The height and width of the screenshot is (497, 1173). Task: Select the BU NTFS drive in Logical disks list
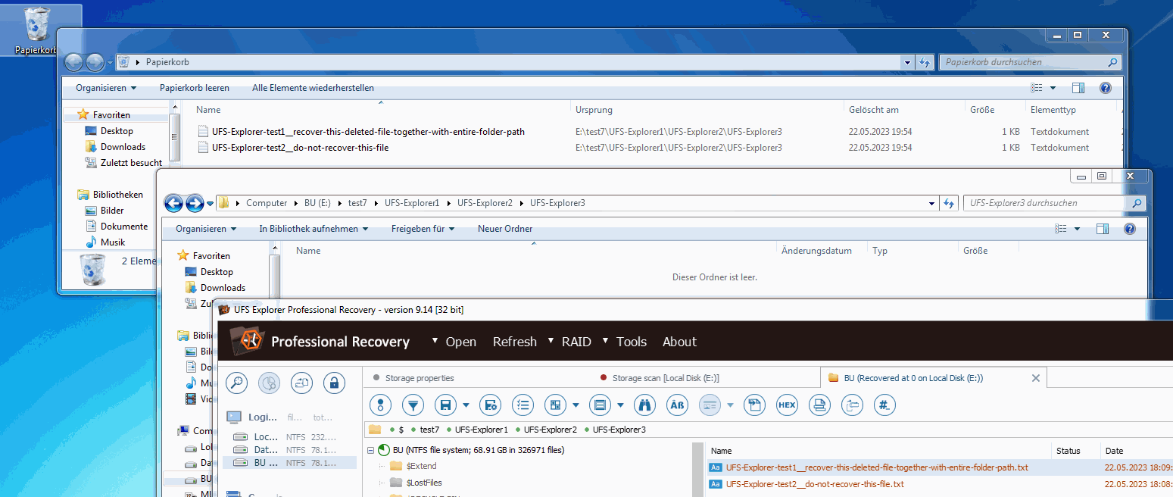tap(289, 462)
